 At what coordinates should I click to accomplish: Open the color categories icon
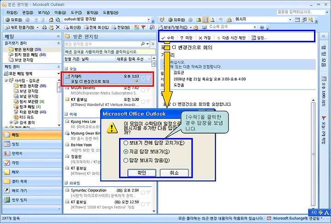[137, 27]
